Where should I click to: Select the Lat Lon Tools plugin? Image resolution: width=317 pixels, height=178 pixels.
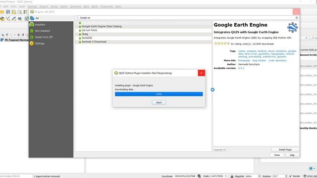(143, 30)
